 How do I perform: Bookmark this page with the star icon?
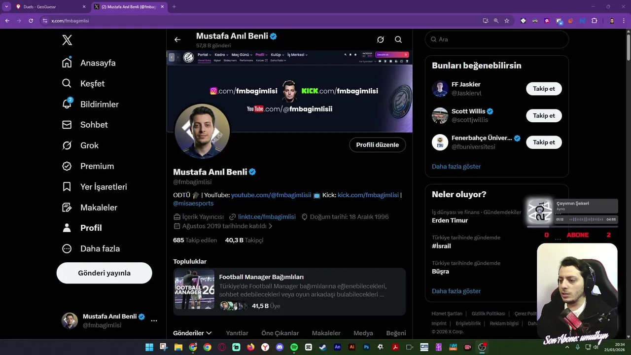pos(507,21)
